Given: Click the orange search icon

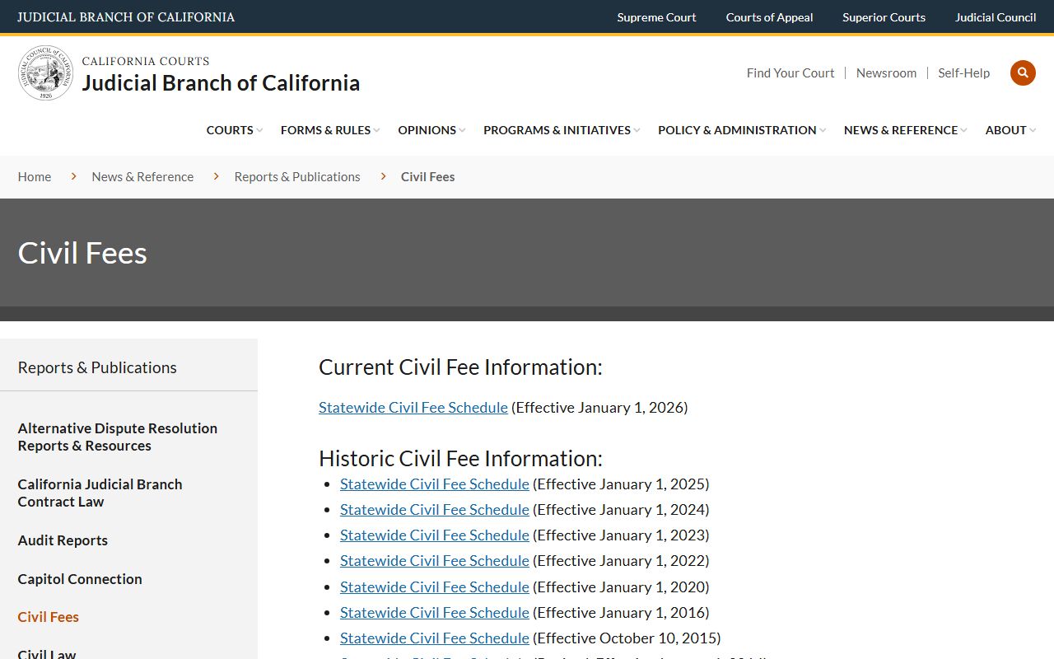Looking at the screenshot, I should pos(1023,72).
